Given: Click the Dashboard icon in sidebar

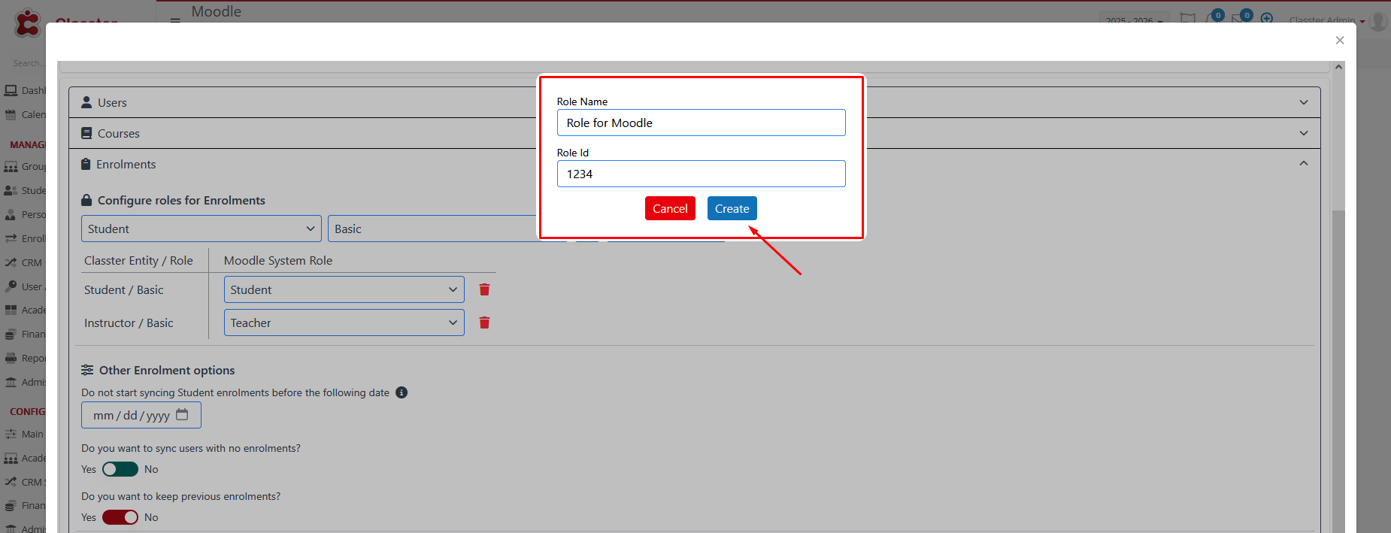Looking at the screenshot, I should tap(11, 91).
